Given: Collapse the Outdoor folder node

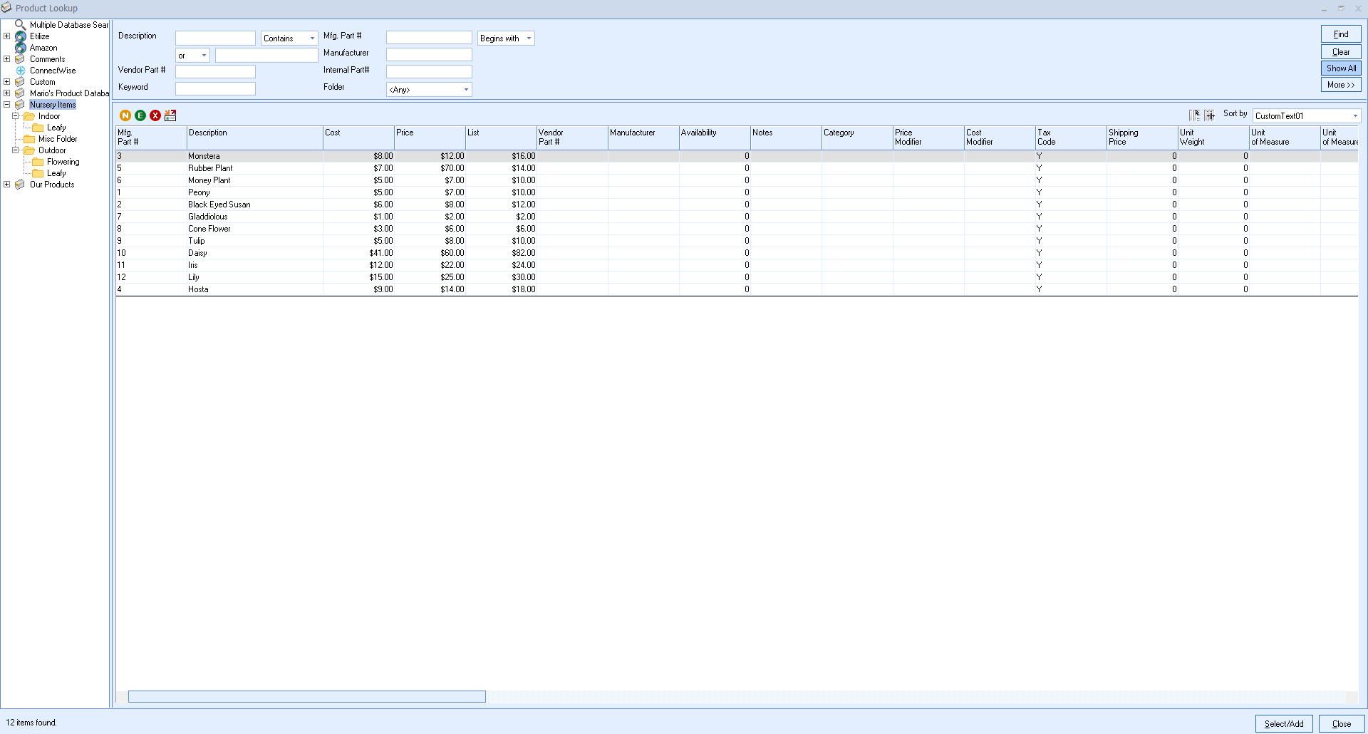Looking at the screenshot, I should click(16, 150).
